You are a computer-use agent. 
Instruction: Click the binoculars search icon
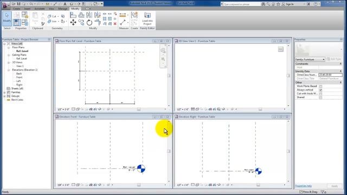pos(263,4)
